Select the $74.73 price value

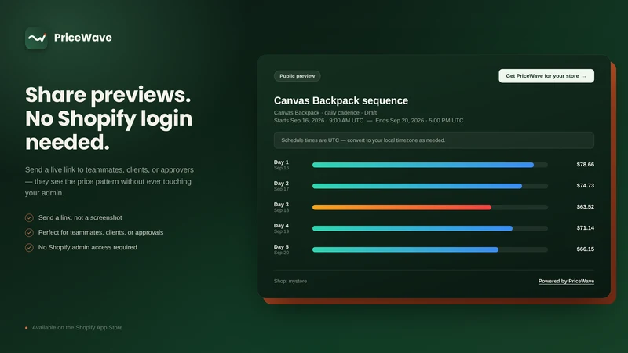585,186
